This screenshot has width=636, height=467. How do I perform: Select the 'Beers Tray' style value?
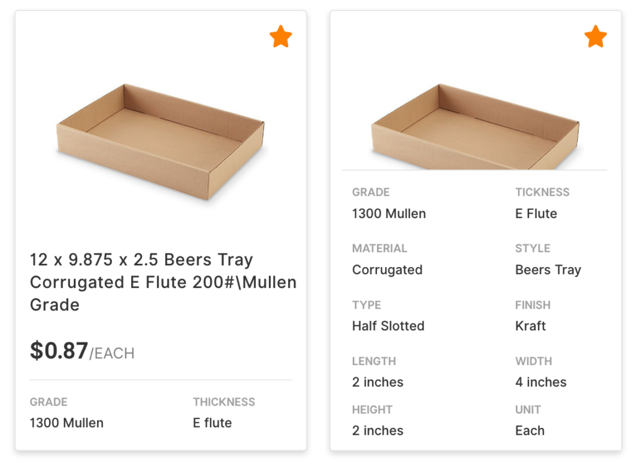(x=548, y=270)
